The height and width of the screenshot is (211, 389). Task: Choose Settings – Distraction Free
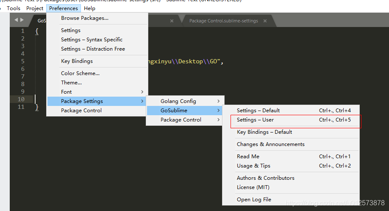pyautogui.click(x=97, y=49)
